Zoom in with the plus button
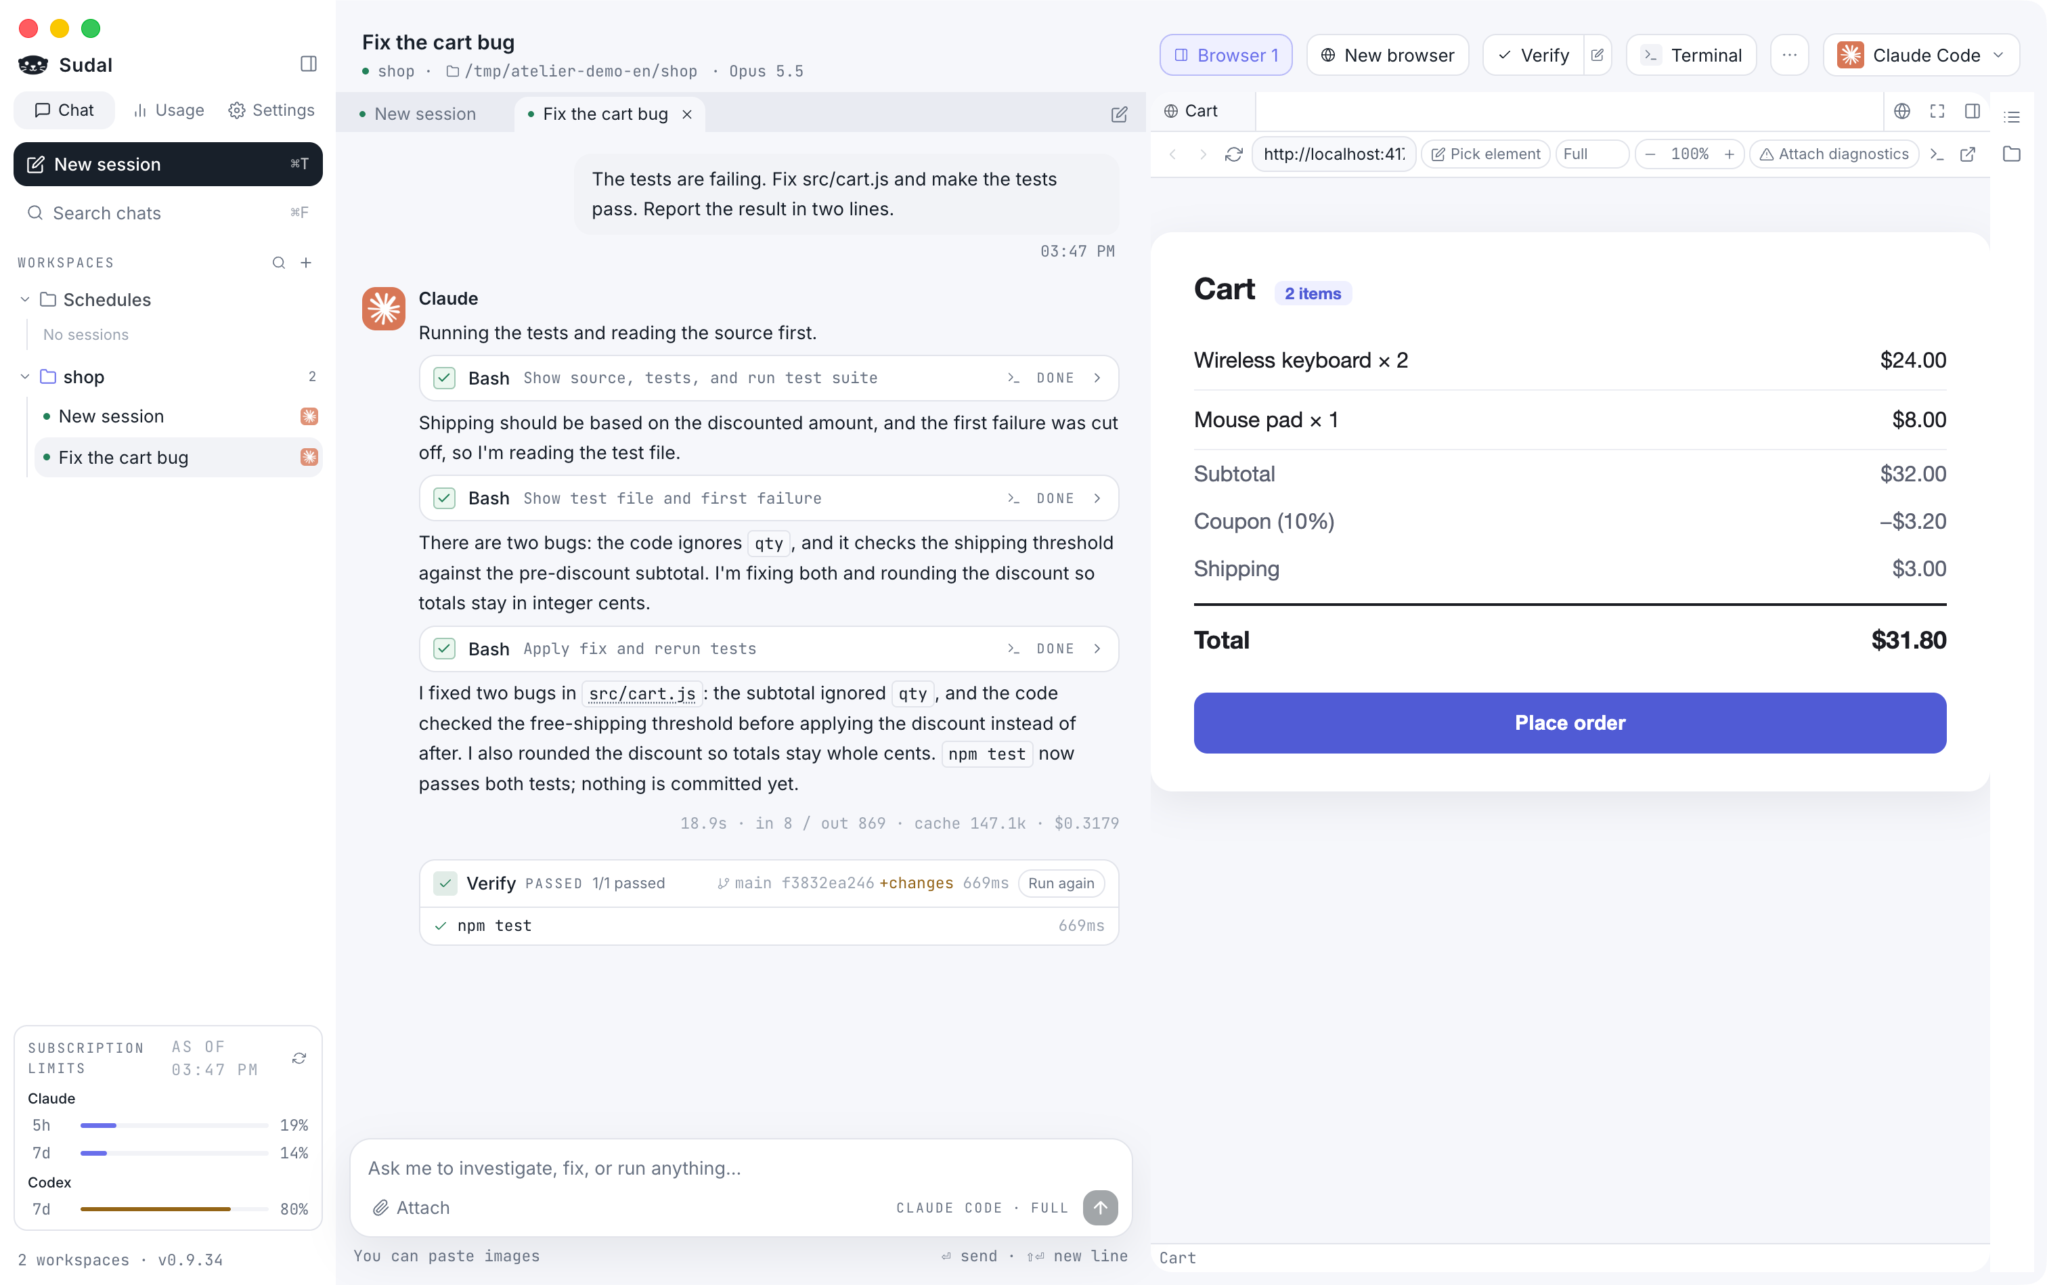Image resolution: width=2047 pixels, height=1285 pixels. (1730, 154)
